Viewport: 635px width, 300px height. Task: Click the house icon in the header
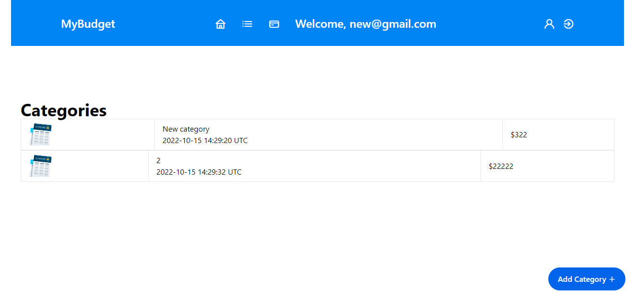click(x=220, y=23)
